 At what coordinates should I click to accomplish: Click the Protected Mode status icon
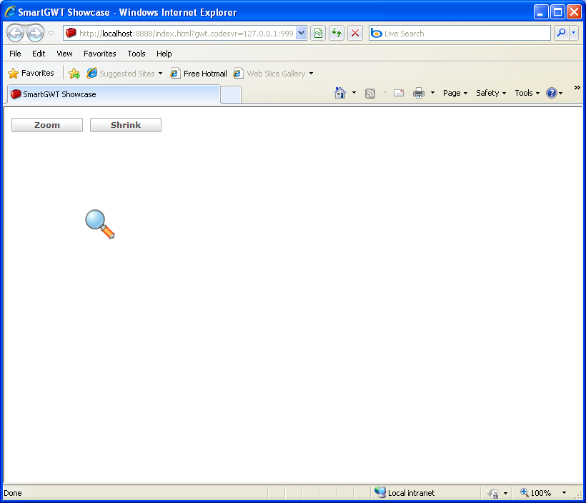(x=494, y=493)
